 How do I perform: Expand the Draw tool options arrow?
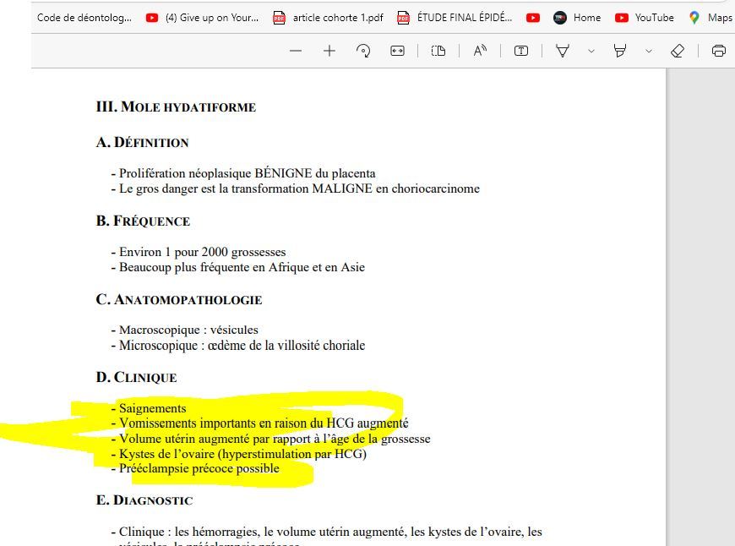[x=591, y=51]
